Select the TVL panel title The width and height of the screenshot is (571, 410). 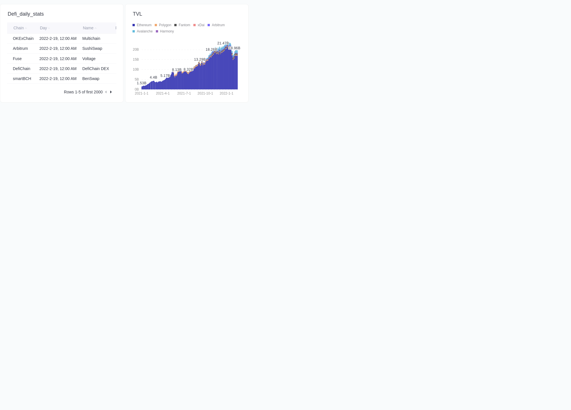pos(137,14)
